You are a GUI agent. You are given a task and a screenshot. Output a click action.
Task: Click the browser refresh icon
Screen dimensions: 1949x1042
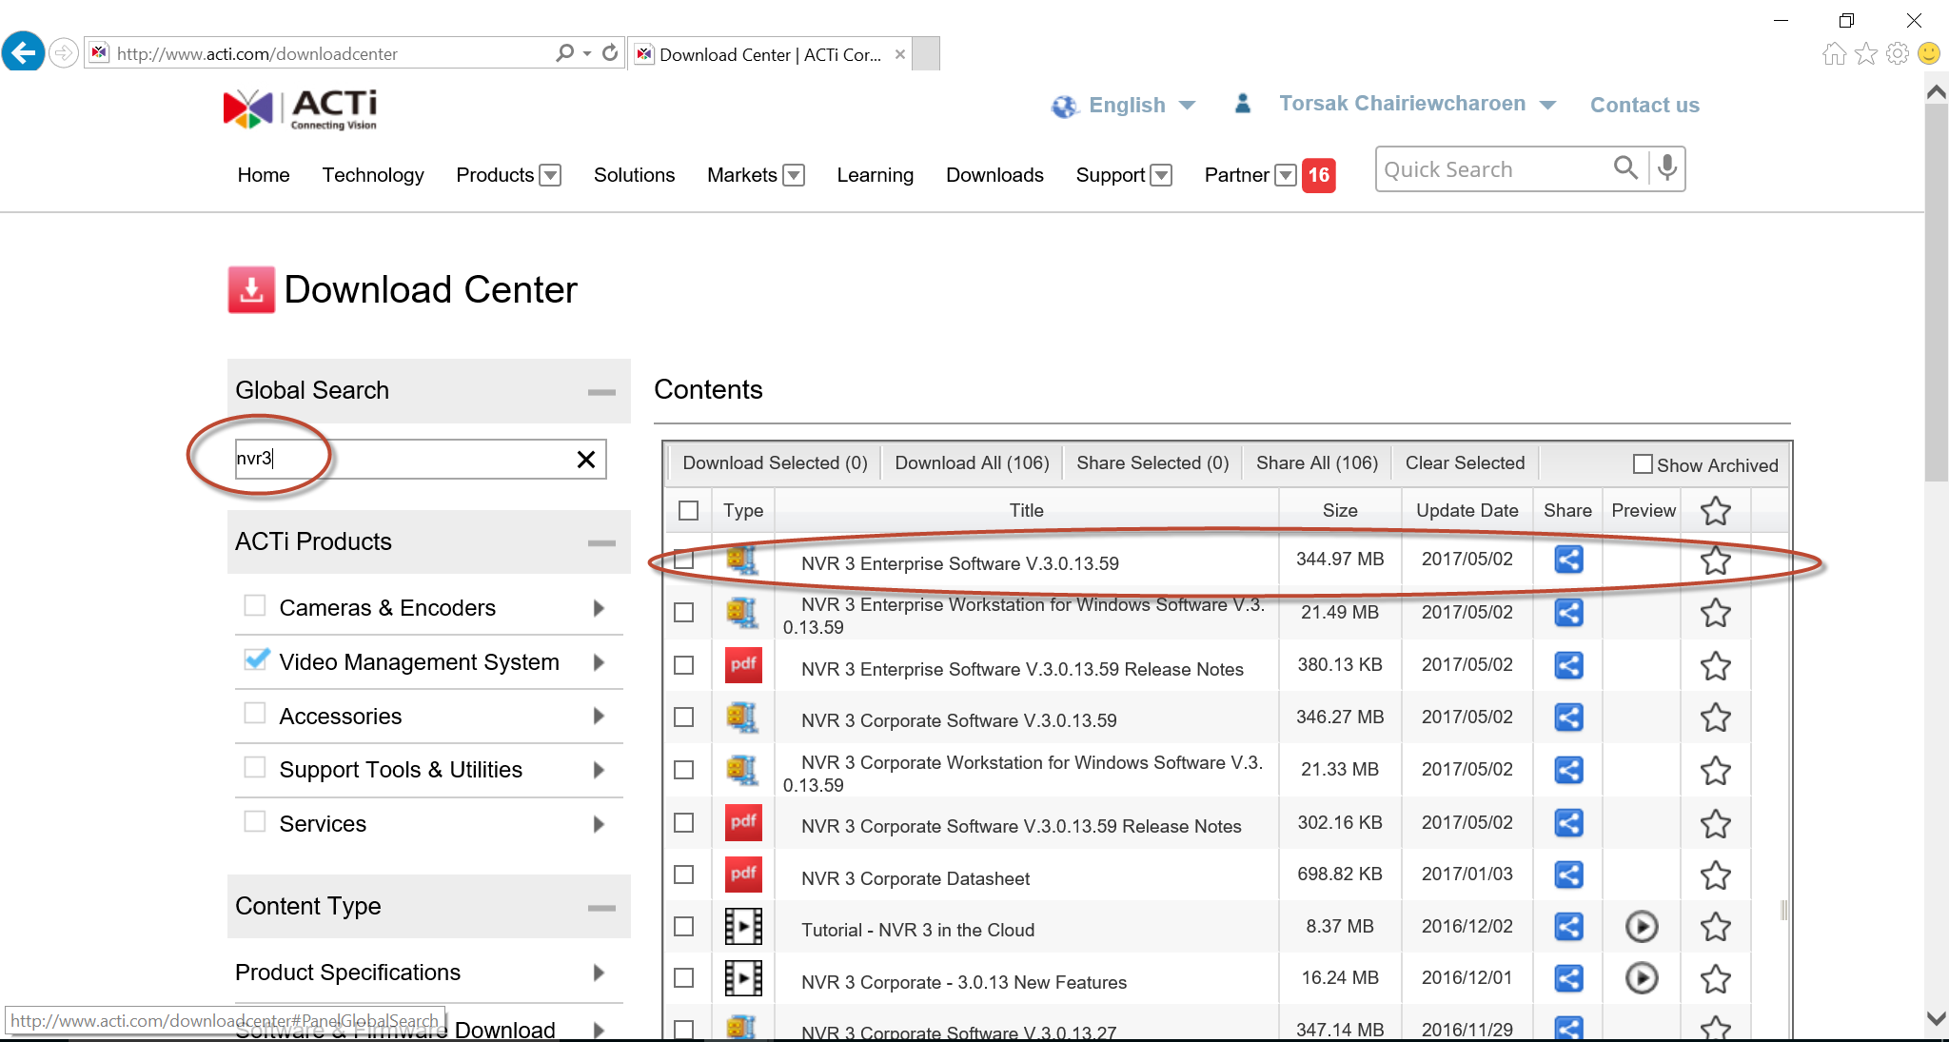pyautogui.click(x=610, y=53)
